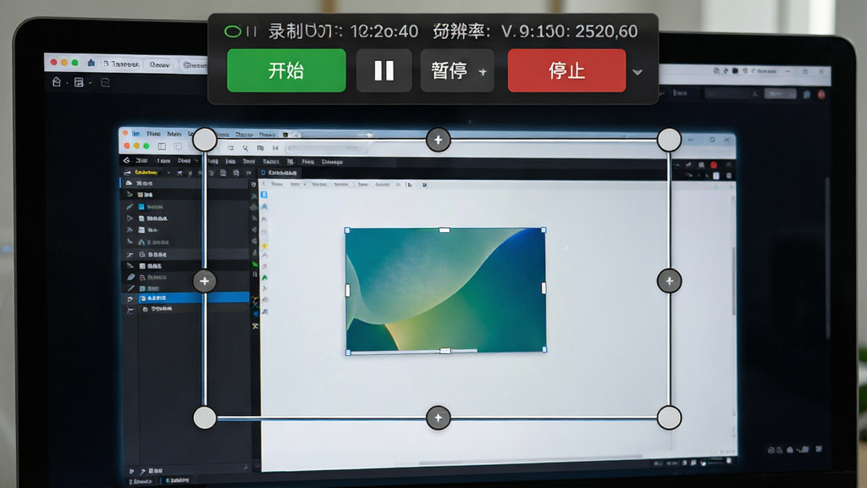Select the highlighted blue row in layers panel
The image size is (867, 488).
click(185, 297)
